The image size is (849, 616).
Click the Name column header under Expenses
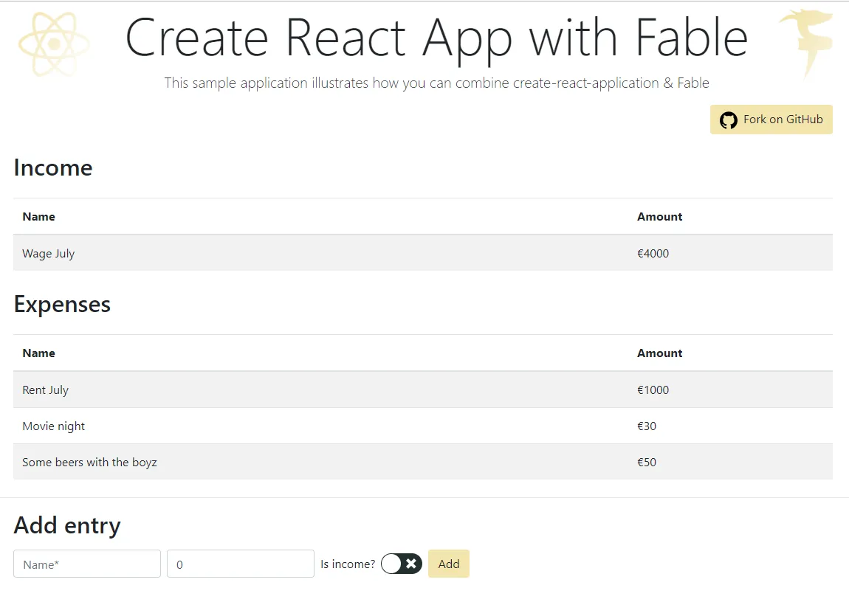[38, 353]
